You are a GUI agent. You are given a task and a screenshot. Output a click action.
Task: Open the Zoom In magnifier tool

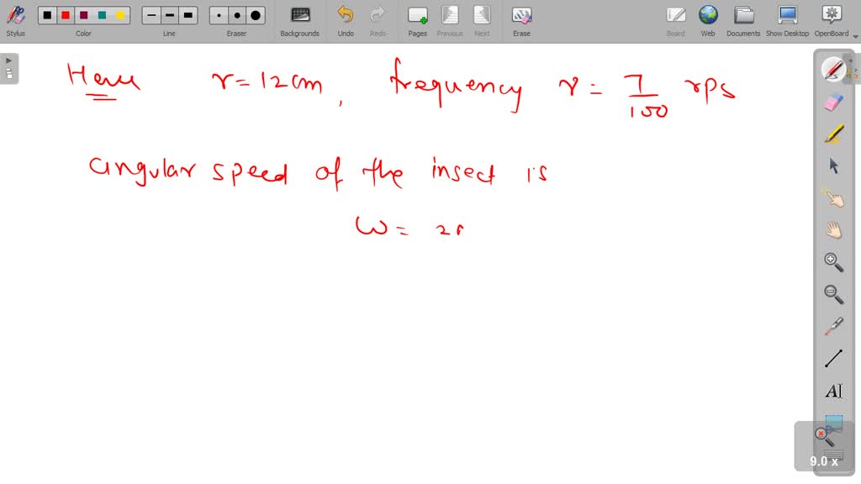(832, 262)
